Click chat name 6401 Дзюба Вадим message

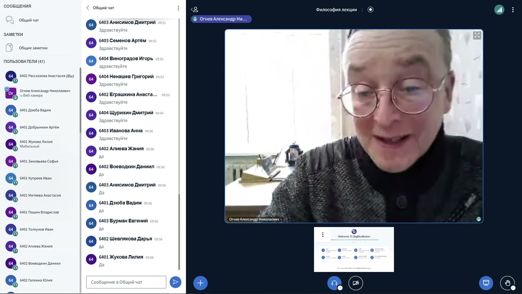[120, 203]
